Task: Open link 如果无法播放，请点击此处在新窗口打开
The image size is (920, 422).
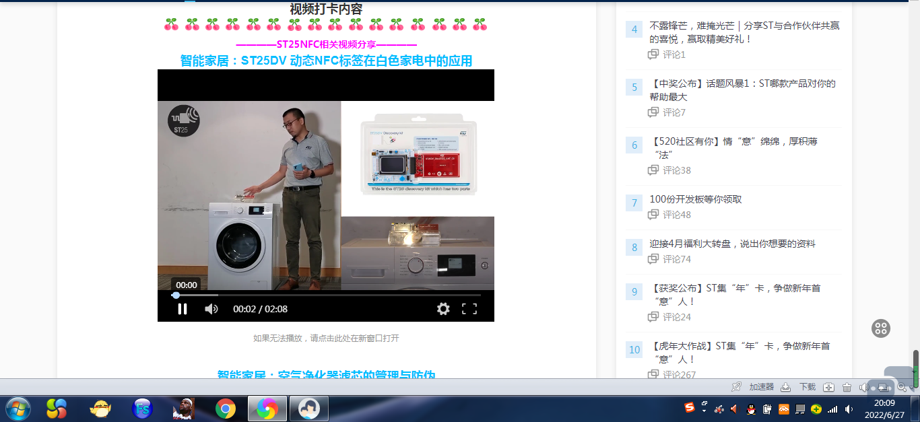Action: [x=326, y=338]
